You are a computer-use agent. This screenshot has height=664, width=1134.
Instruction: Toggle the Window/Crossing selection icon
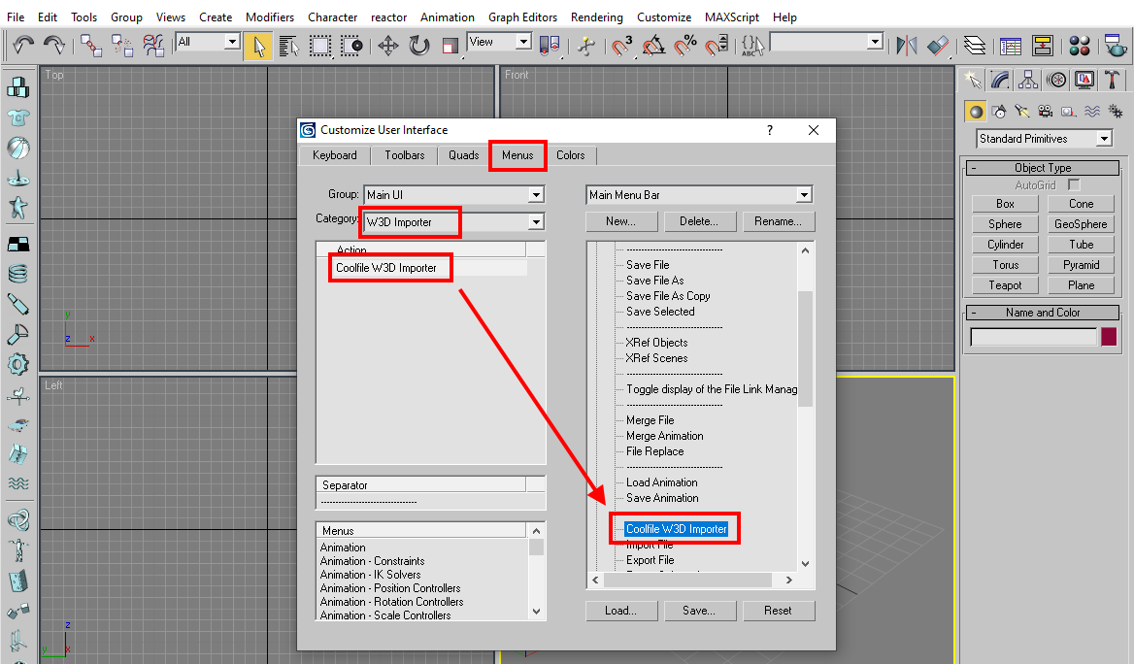[x=352, y=46]
